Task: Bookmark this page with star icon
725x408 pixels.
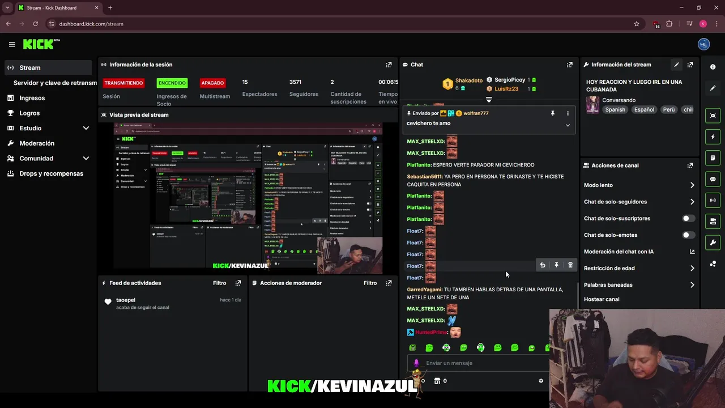Action: (637, 24)
